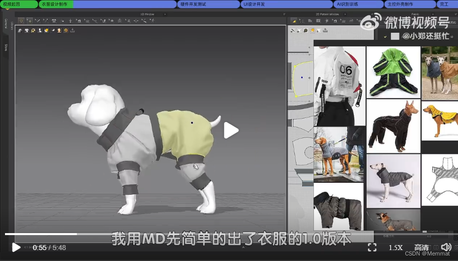The image size is (458, 261).
Task: Click the yellow textured surface icon in 3D view
Action: pyautogui.click(x=46, y=30)
